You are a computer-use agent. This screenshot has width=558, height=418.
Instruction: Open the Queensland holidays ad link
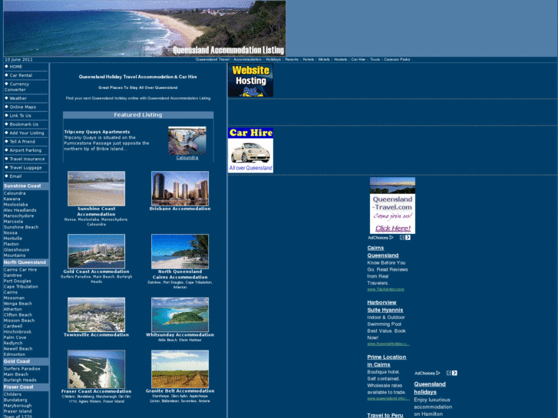click(430, 388)
